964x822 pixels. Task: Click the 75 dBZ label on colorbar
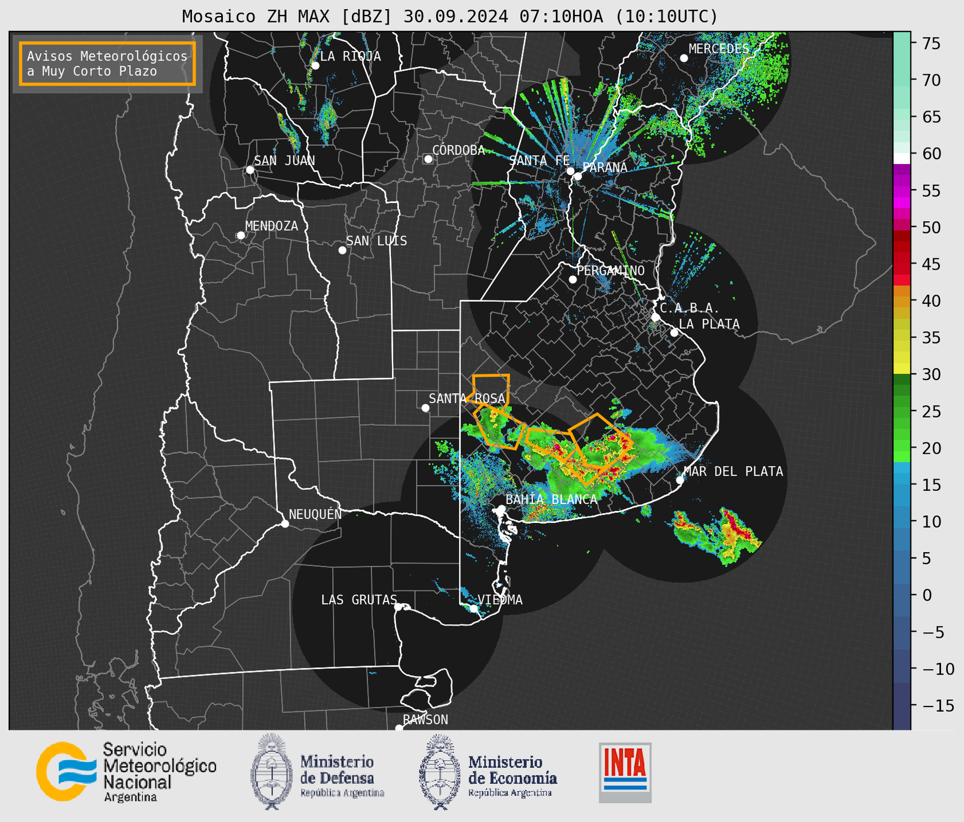tap(931, 43)
